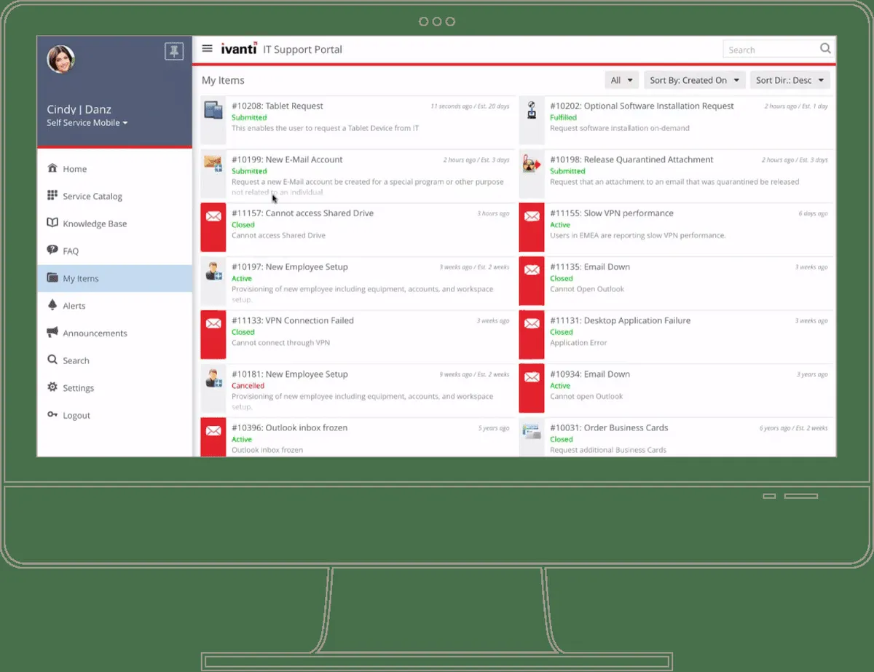The height and width of the screenshot is (672, 874).
Task: Click the 'Application Error' description text
Action: [578, 343]
